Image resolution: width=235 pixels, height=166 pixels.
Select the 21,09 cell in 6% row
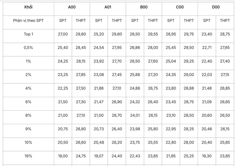[x=207, y=104]
